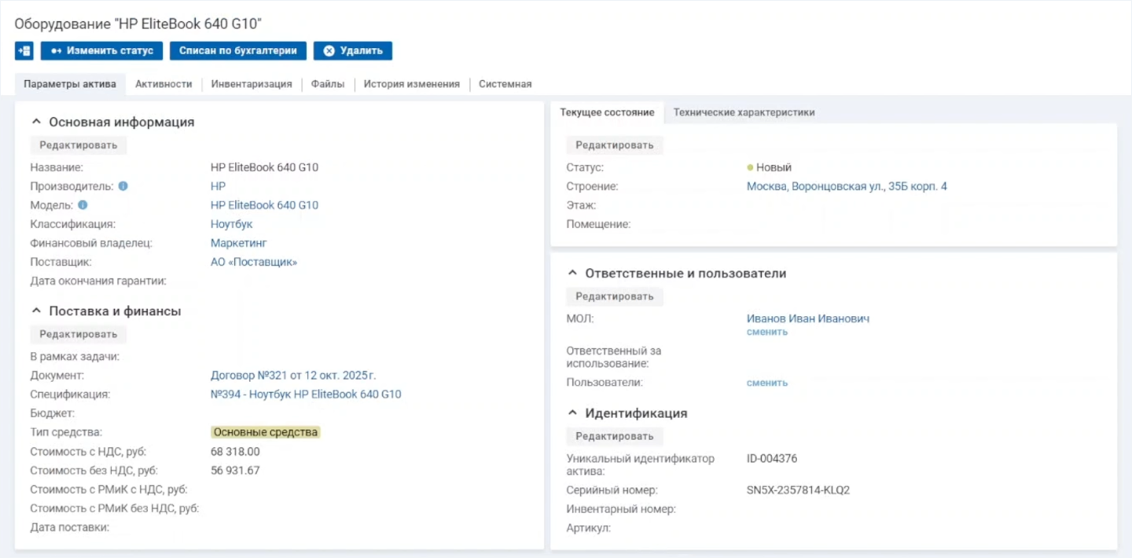Open the Иванов Иван Иванович link

click(x=807, y=319)
